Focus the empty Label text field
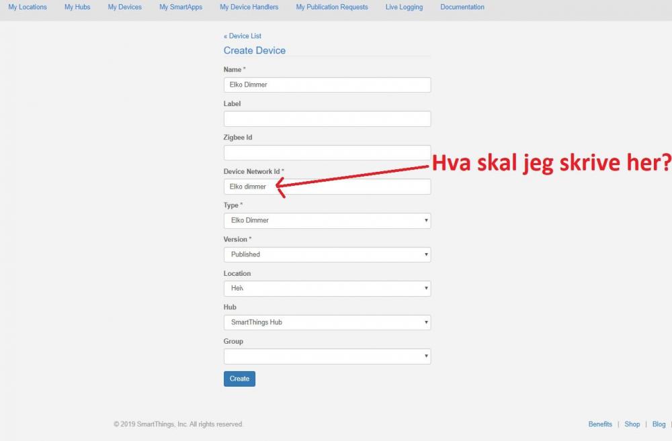 pos(327,119)
